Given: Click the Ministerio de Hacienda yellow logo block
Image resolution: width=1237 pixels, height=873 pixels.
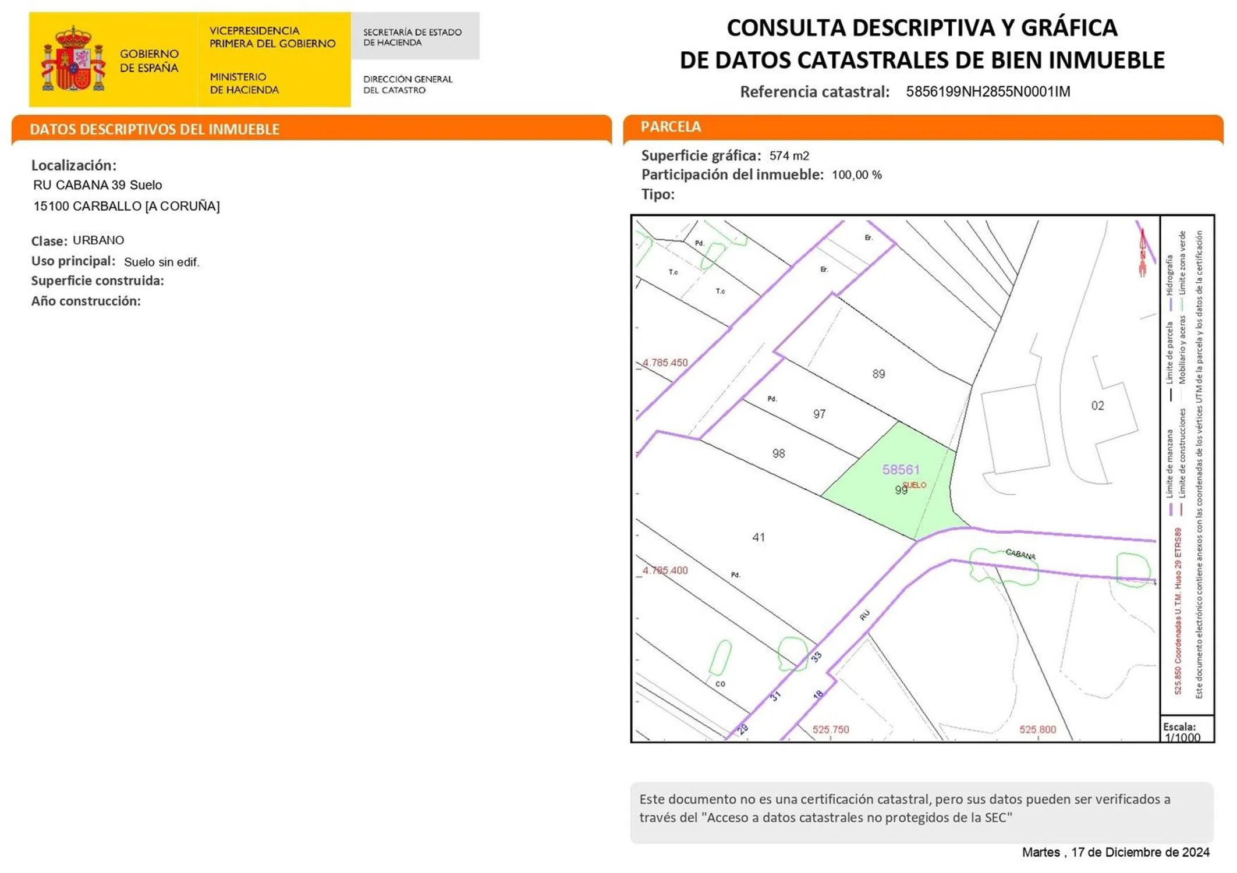Looking at the screenshot, I should (x=274, y=59).
